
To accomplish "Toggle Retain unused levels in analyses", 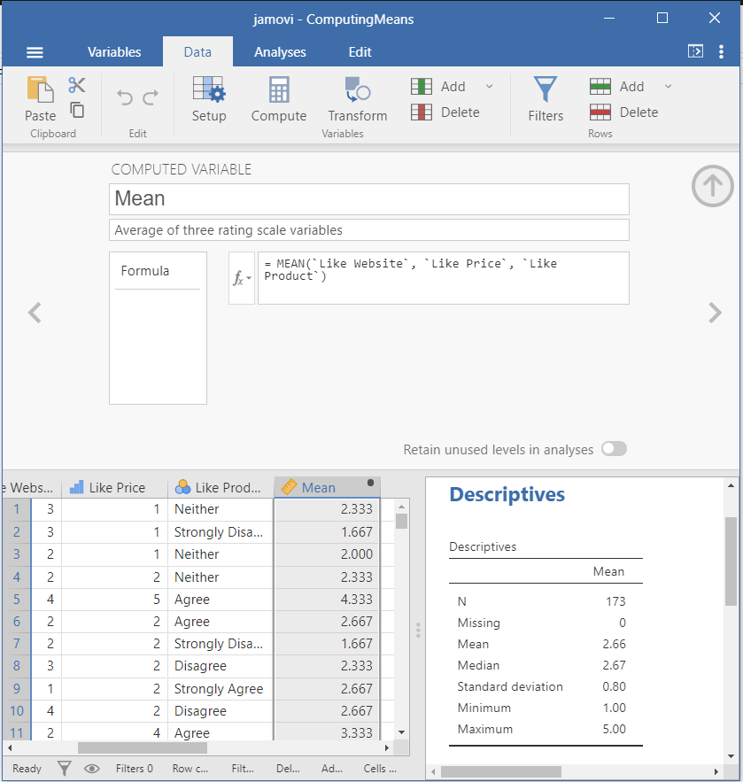I will click(x=614, y=449).
